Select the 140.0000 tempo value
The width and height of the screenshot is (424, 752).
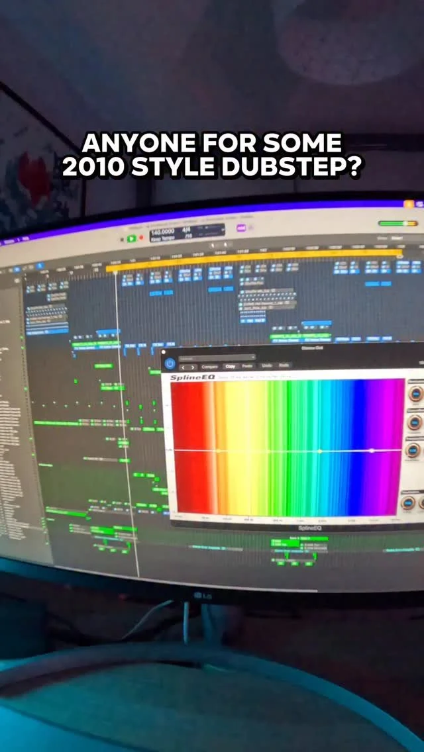pyautogui.click(x=163, y=232)
